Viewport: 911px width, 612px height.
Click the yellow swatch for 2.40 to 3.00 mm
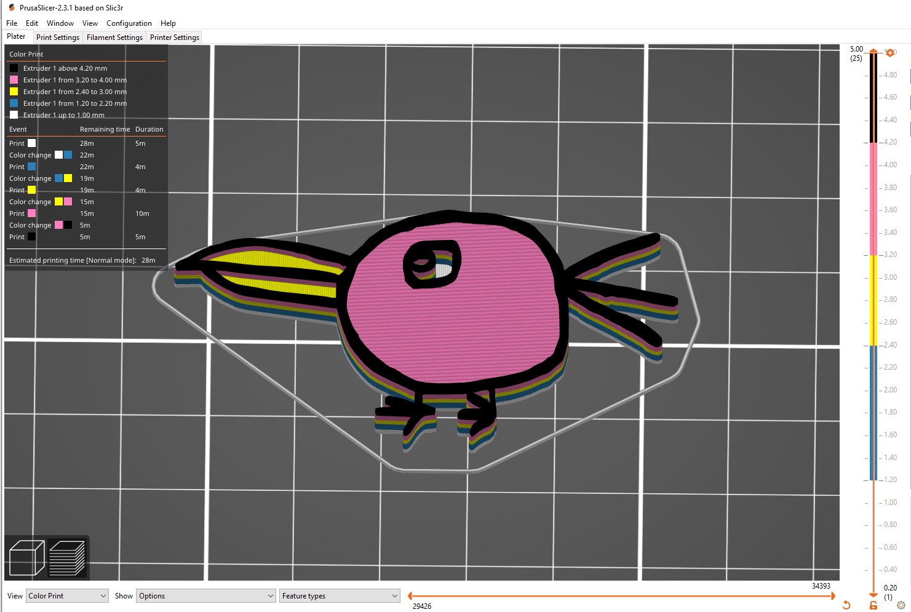(x=14, y=92)
